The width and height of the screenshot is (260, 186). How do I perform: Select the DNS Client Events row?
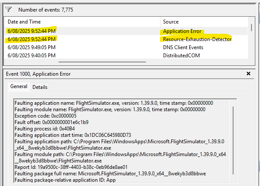[x=183, y=47]
